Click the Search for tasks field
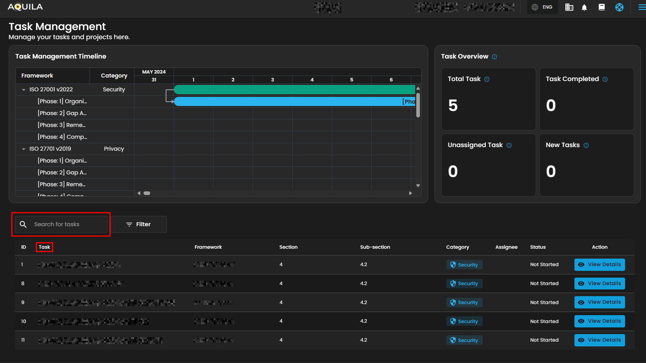This screenshot has height=363, width=646. click(61, 224)
